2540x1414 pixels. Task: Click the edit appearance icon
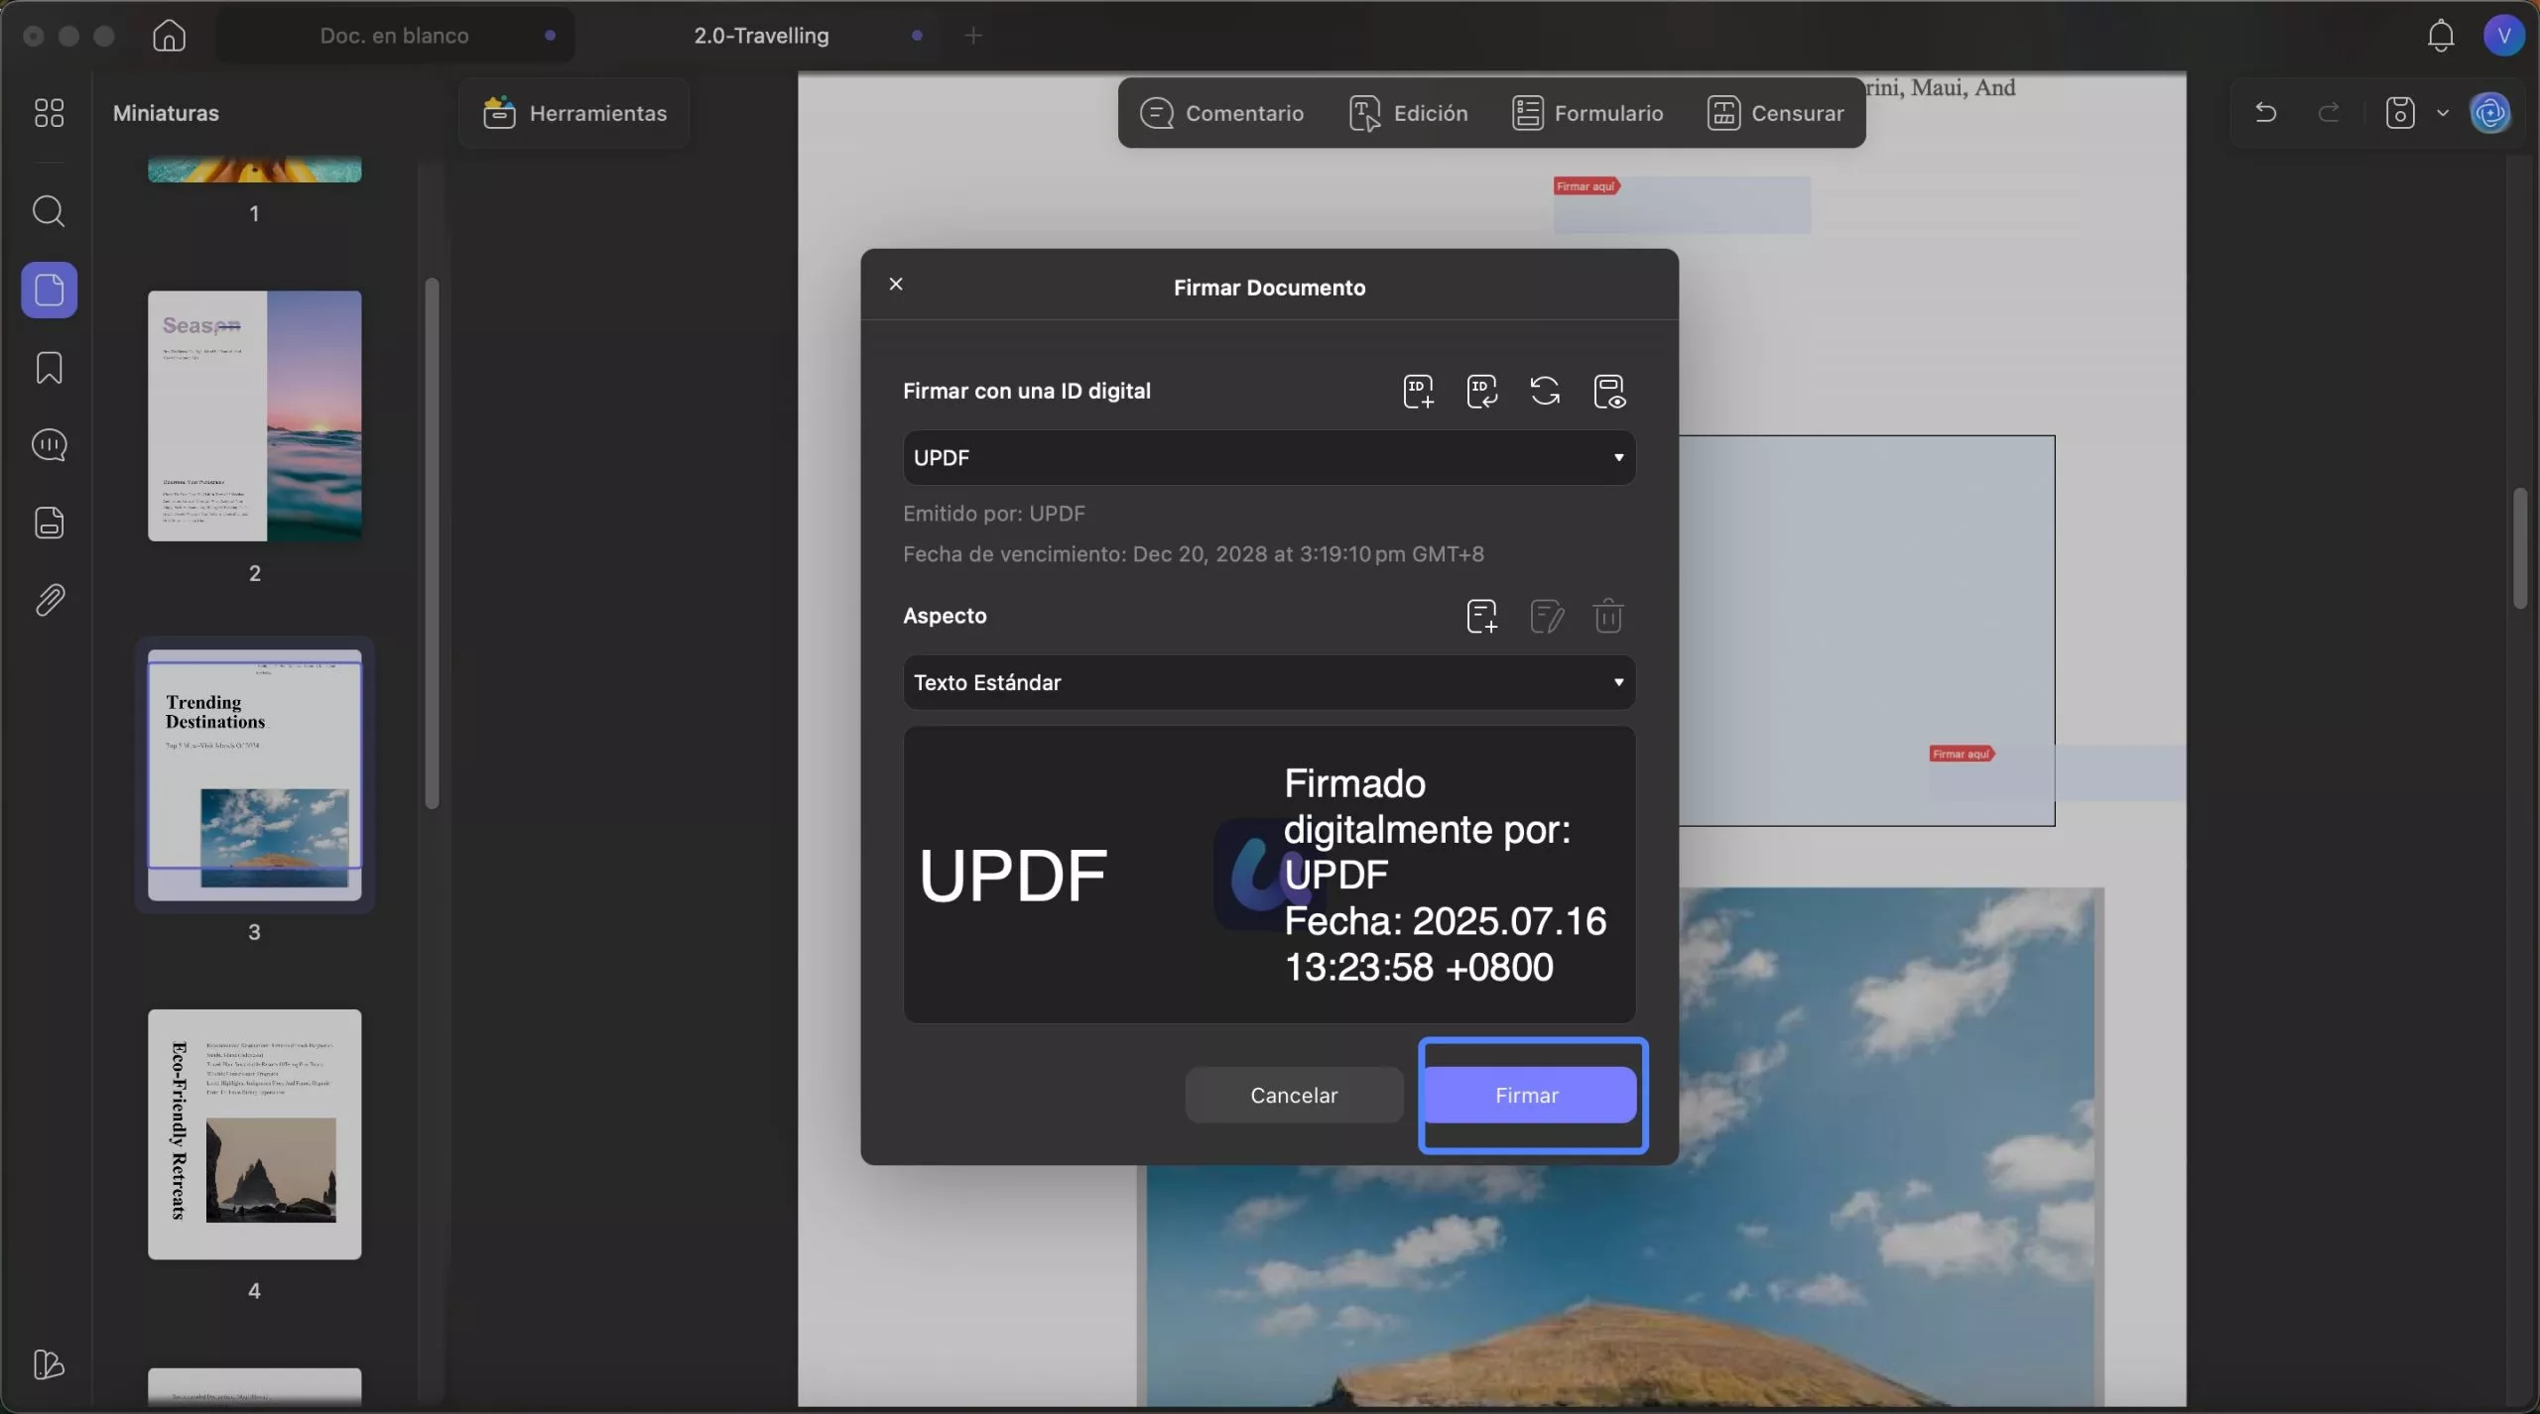[1546, 616]
